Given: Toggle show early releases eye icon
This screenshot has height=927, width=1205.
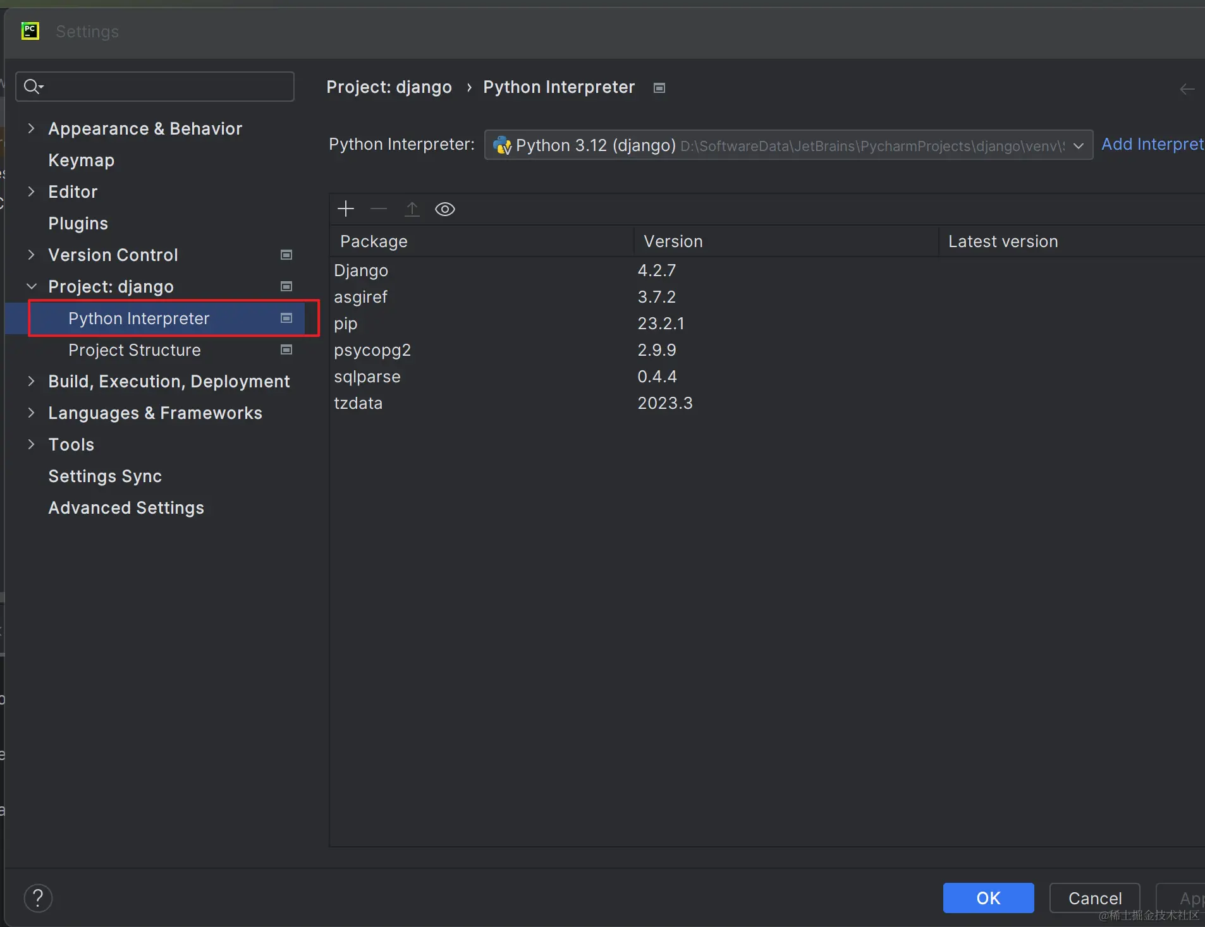Looking at the screenshot, I should click(445, 209).
